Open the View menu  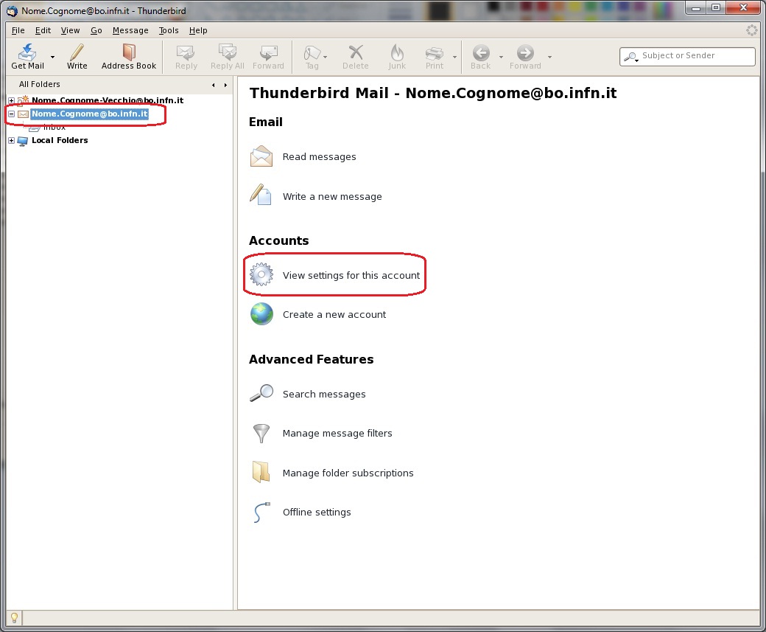point(71,30)
